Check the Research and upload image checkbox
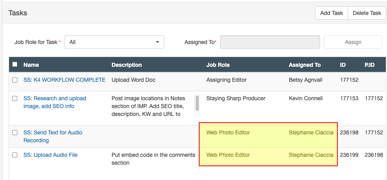The height and width of the screenshot is (180, 387). 15,99
